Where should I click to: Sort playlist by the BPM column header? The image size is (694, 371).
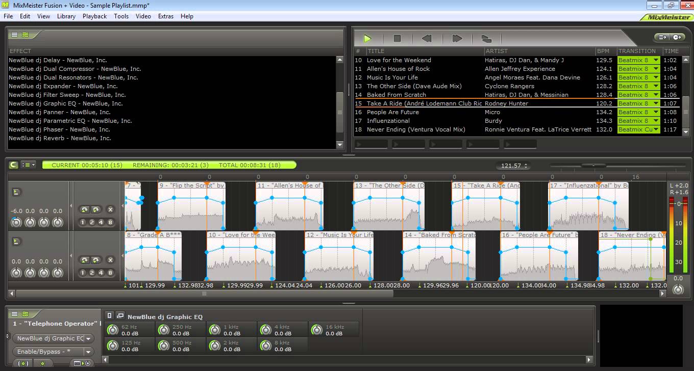pos(605,51)
